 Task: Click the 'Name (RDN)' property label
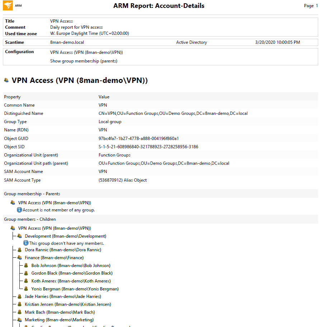coord(16,130)
